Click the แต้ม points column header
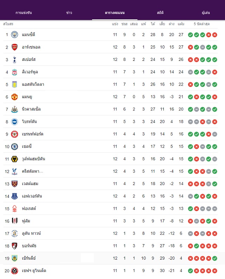Image resolution: width=225 pixels, height=279 pixels. click(x=181, y=24)
